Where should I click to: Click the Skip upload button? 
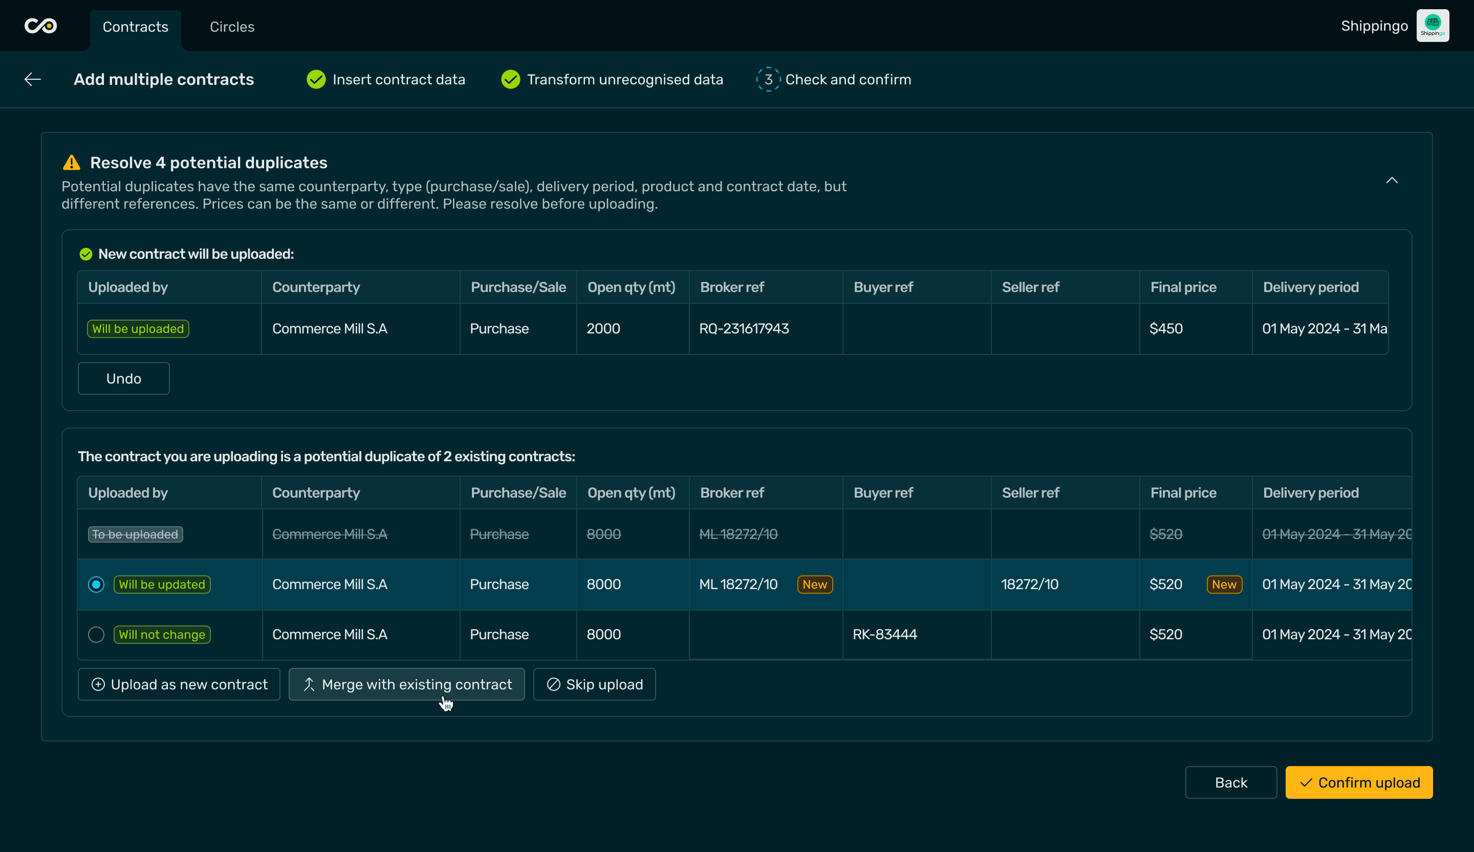tap(594, 684)
